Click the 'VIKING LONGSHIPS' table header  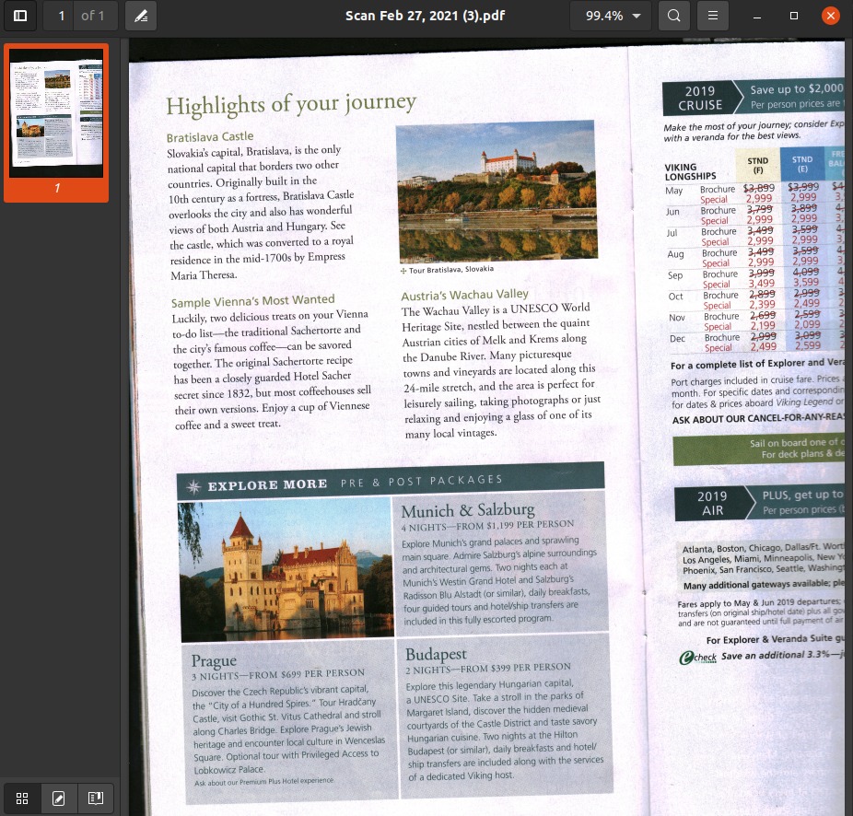[690, 172]
